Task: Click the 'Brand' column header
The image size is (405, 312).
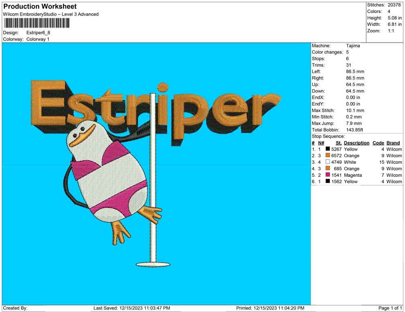Action: pos(393,143)
